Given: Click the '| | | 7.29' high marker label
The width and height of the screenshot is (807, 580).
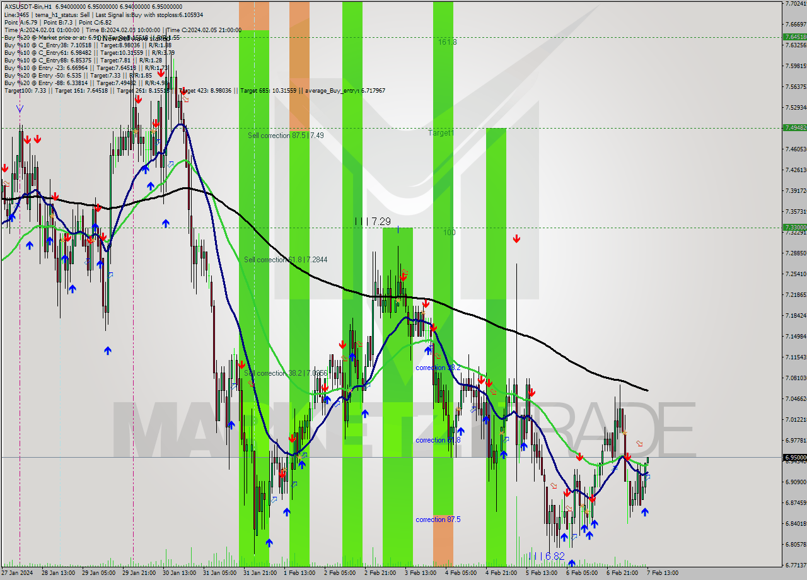Looking at the screenshot, I should 373,222.
